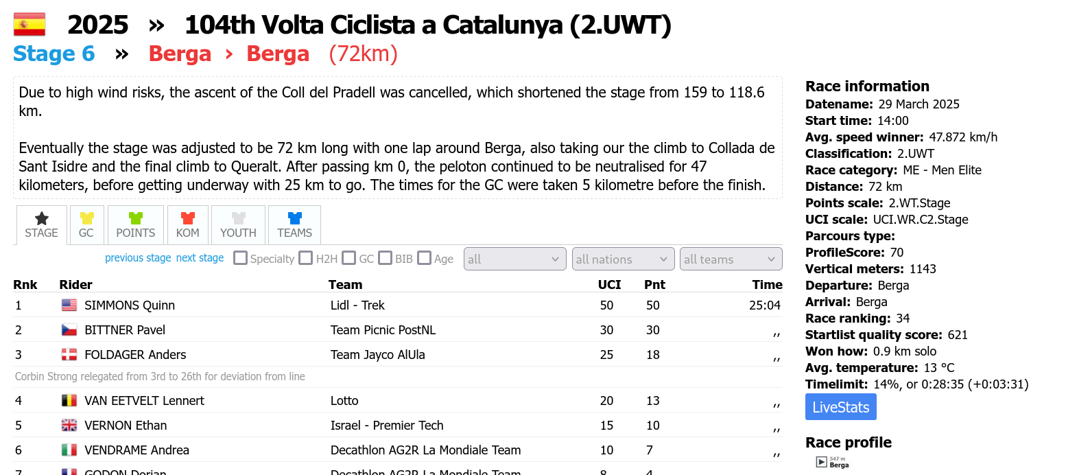The width and height of the screenshot is (1066, 475).
Task: Check the Age checkbox
Action: point(424,258)
